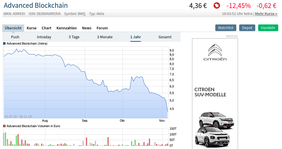
Task: Show the 3 Monate chart range
Action: click(x=105, y=37)
